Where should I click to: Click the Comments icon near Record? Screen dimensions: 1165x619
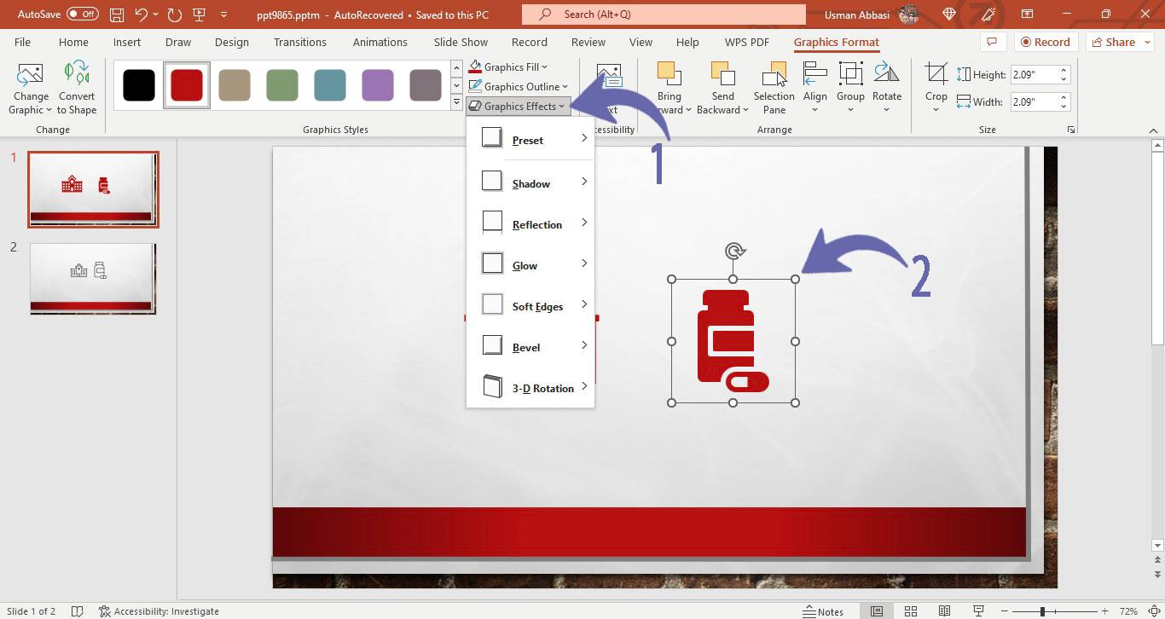point(991,42)
